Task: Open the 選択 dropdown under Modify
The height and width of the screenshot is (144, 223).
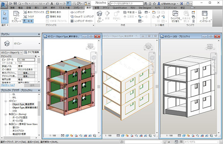Action: tap(5, 25)
